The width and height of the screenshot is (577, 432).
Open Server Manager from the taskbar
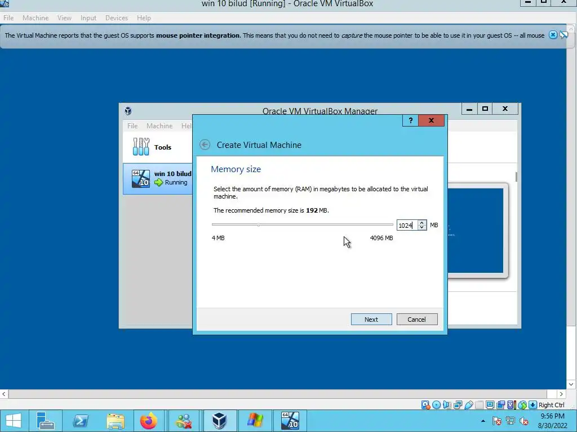[x=46, y=421]
